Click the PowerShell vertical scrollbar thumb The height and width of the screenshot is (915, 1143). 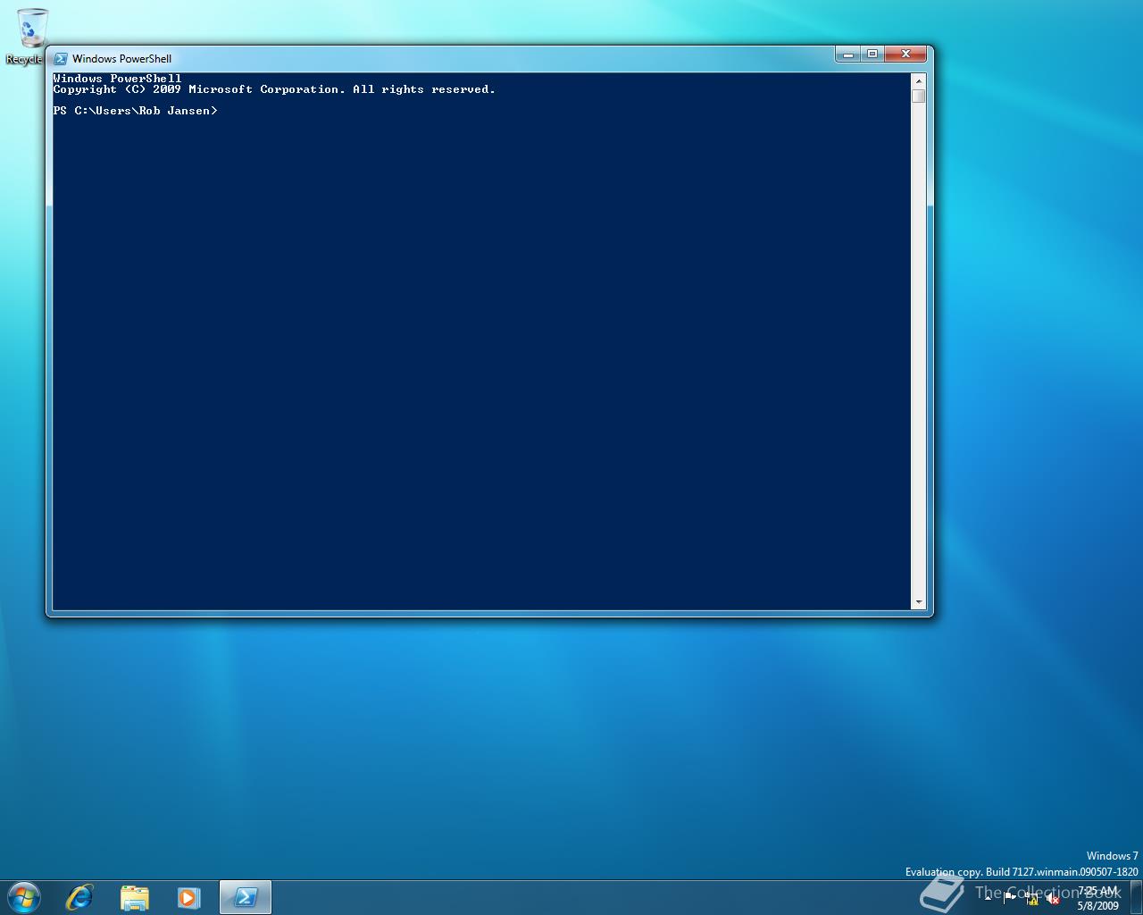(x=918, y=96)
